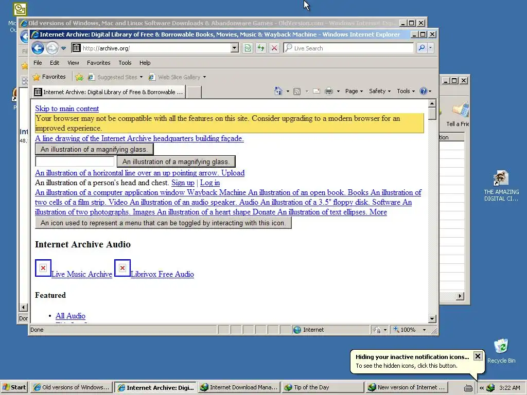Click broken image beside Live Music Archive

tap(43, 268)
